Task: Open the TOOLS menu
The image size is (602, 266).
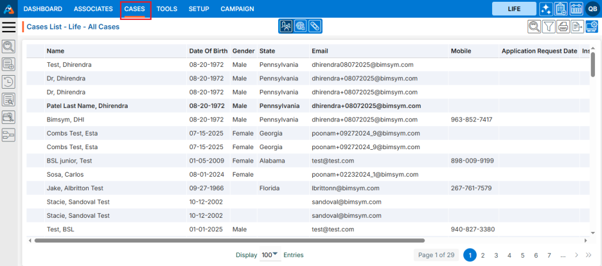Action: (167, 9)
